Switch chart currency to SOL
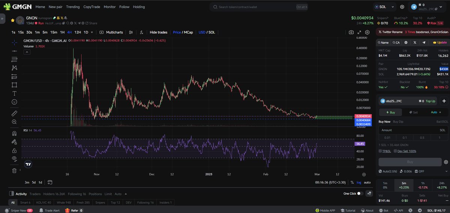This screenshot has width=450, height=213. pos(212,32)
